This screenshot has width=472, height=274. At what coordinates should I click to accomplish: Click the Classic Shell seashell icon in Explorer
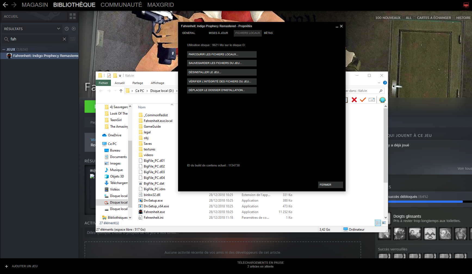383,100
